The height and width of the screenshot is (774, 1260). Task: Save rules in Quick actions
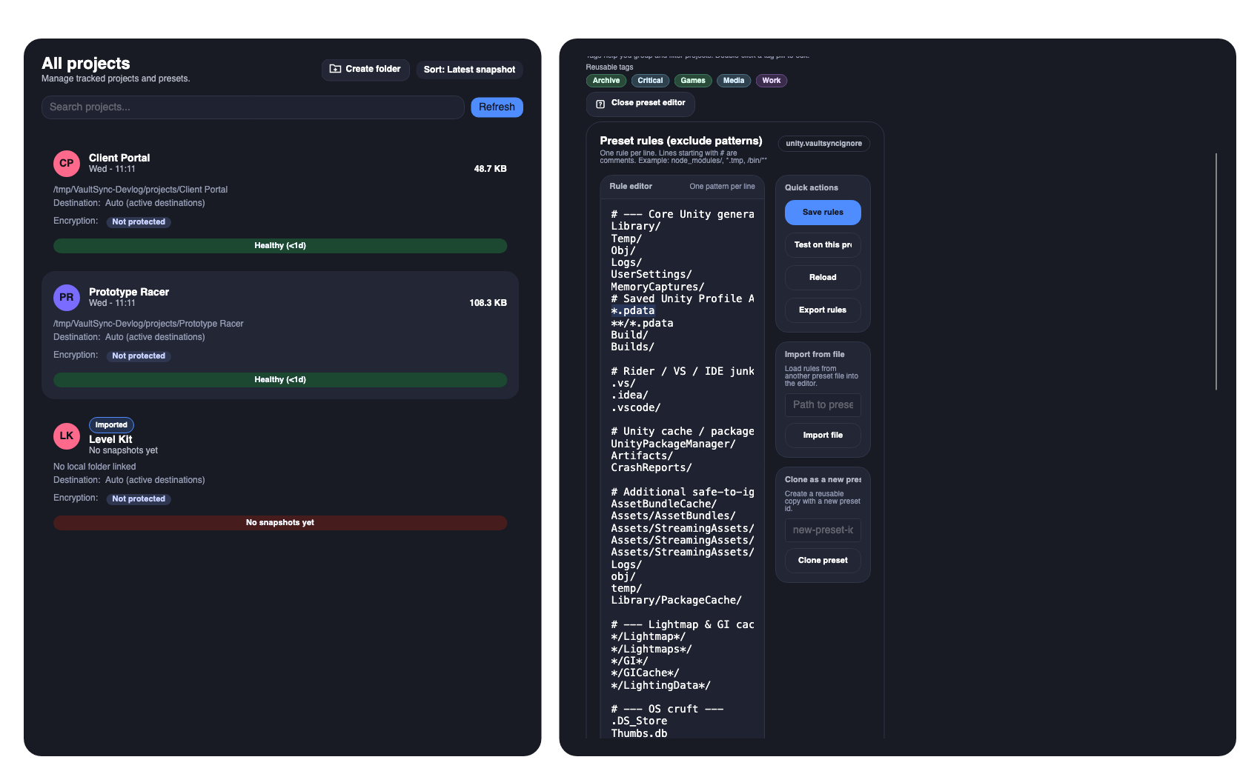(x=823, y=213)
